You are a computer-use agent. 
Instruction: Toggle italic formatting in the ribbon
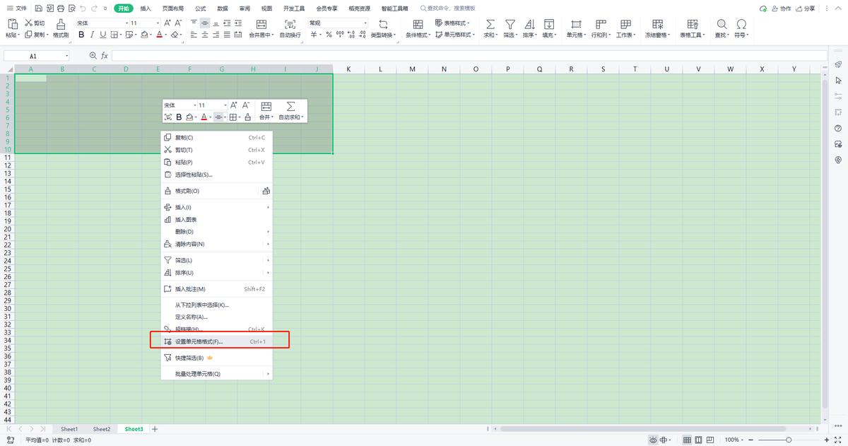coord(93,35)
